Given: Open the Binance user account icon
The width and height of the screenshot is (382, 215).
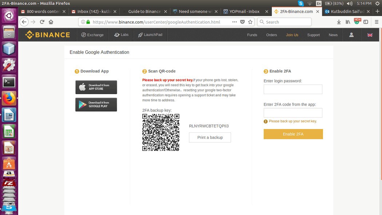Looking at the screenshot, I should pos(351,35).
